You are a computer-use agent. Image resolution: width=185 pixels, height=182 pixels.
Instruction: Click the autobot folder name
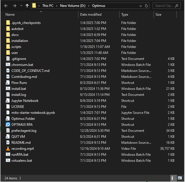point(17,29)
